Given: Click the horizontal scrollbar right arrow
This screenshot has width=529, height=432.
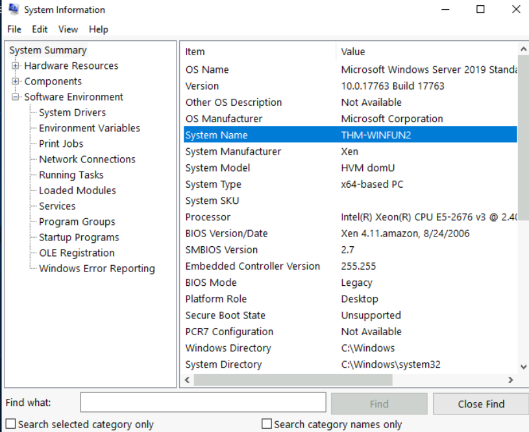Looking at the screenshot, I should coord(511,380).
